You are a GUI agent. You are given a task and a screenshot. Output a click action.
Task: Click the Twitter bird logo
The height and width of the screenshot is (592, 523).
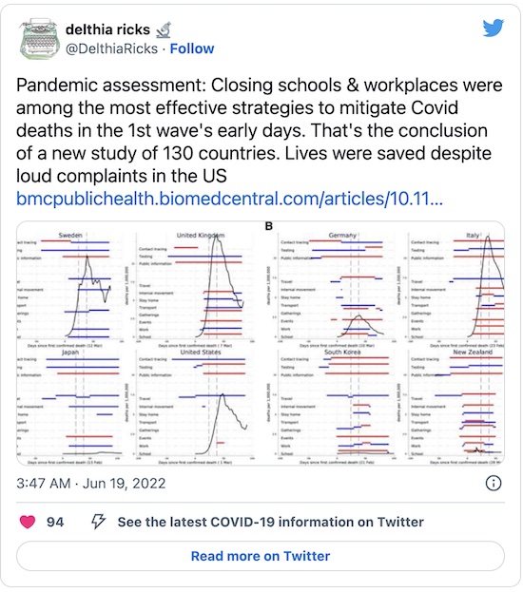494,28
